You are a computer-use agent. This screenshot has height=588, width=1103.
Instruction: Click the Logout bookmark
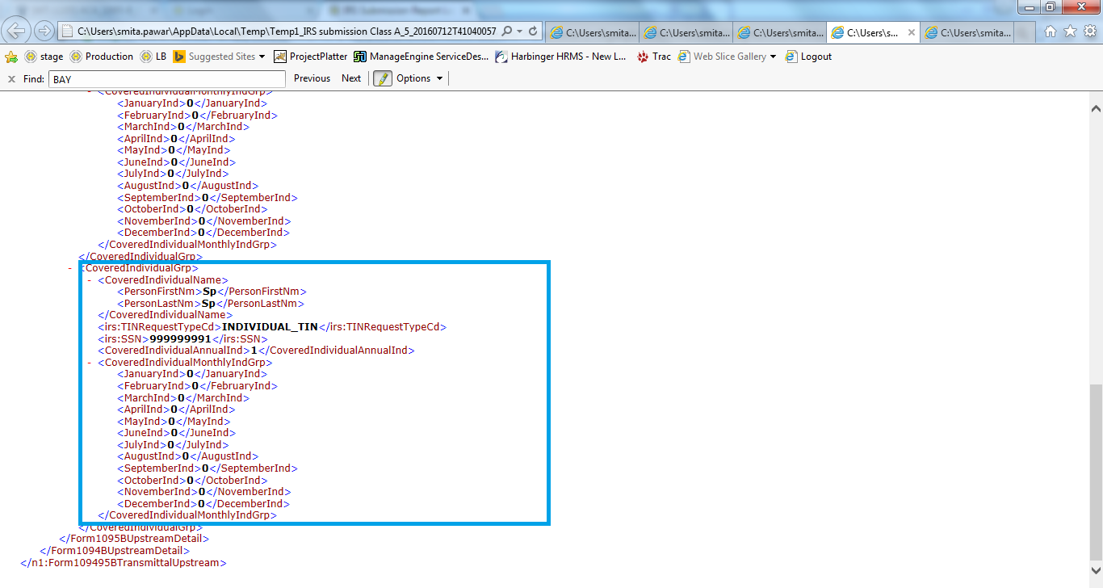pos(807,57)
